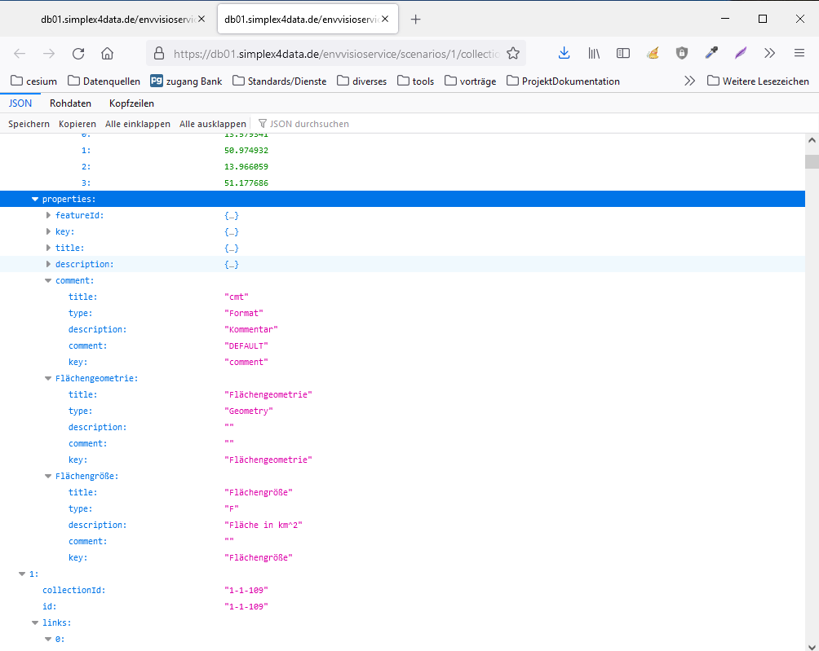
Task: Open the library icon in toolbar
Action: 594,54
